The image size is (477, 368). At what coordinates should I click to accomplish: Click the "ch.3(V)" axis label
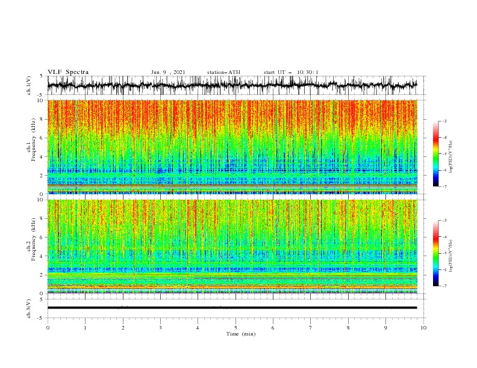(29, 308)
